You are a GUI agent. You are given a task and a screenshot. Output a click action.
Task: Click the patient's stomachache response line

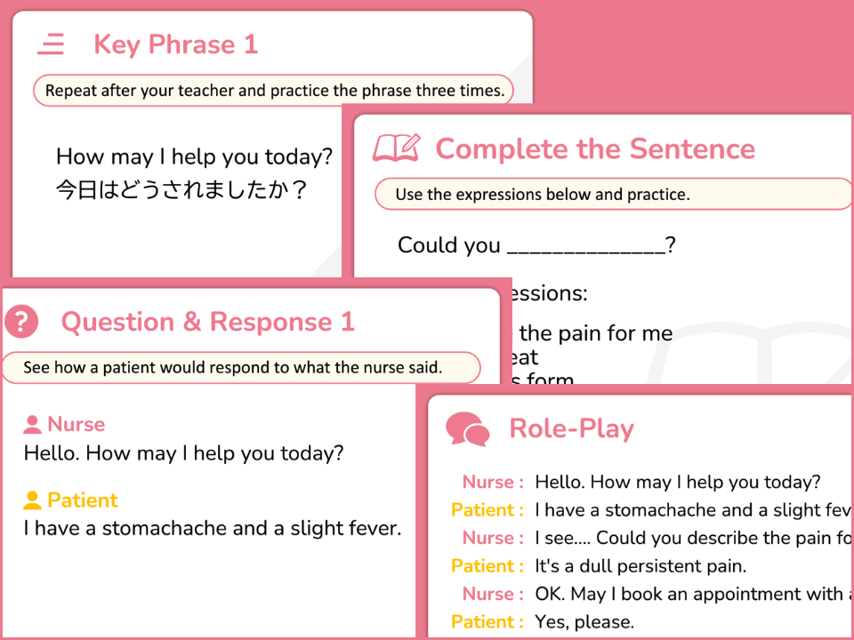(213, 529)
